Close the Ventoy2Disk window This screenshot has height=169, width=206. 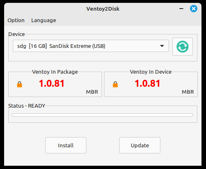(194, 9)
